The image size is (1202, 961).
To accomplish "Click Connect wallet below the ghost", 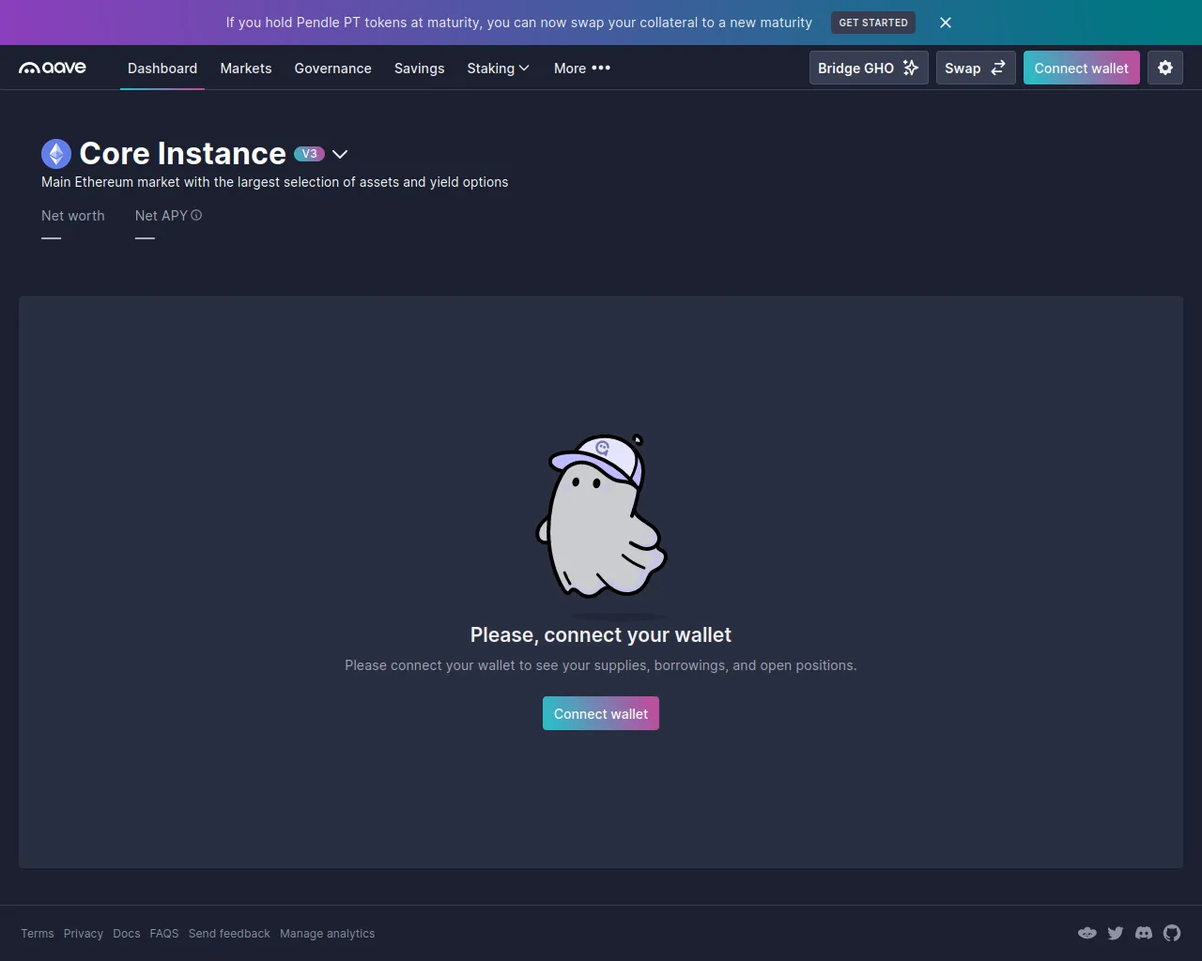I will pyautogui.click(x=601, y=713).
